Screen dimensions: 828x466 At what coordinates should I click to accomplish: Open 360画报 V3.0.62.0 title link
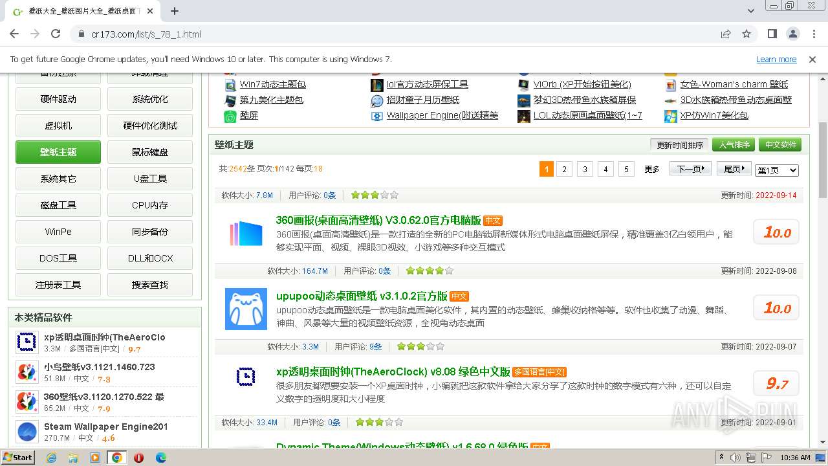(x=378, y=220)
